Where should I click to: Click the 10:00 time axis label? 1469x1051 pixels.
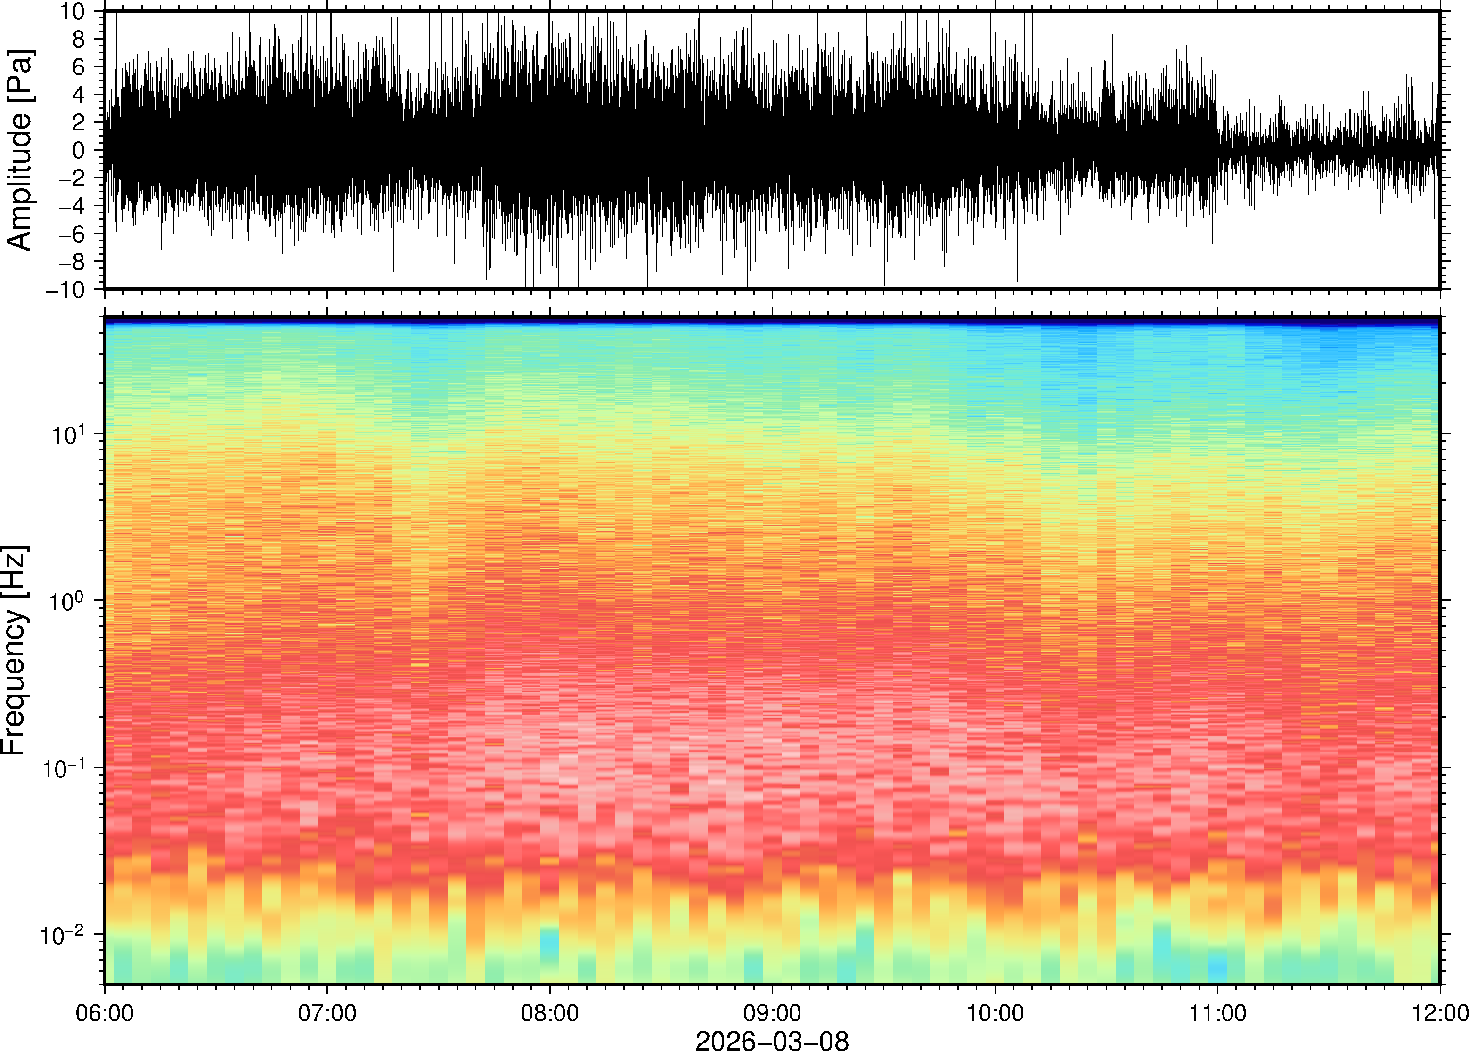click(x=995, y=1013)
